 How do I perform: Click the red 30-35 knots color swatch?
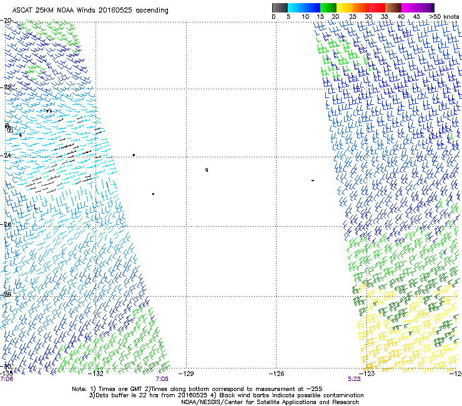[377, 7]
